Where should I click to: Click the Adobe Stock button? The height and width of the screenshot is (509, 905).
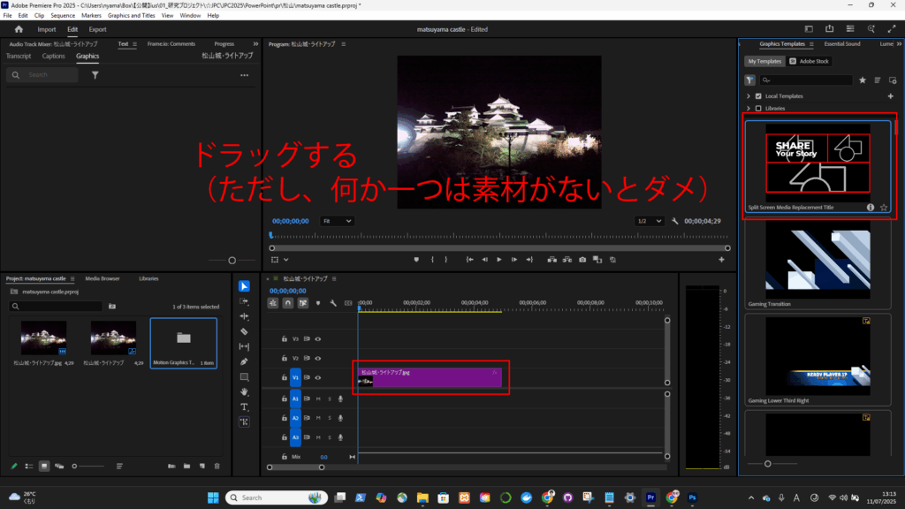(809, 61)
